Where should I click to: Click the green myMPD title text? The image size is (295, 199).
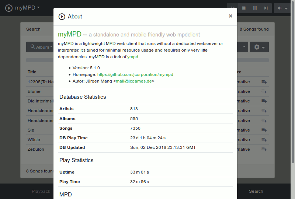70,34
